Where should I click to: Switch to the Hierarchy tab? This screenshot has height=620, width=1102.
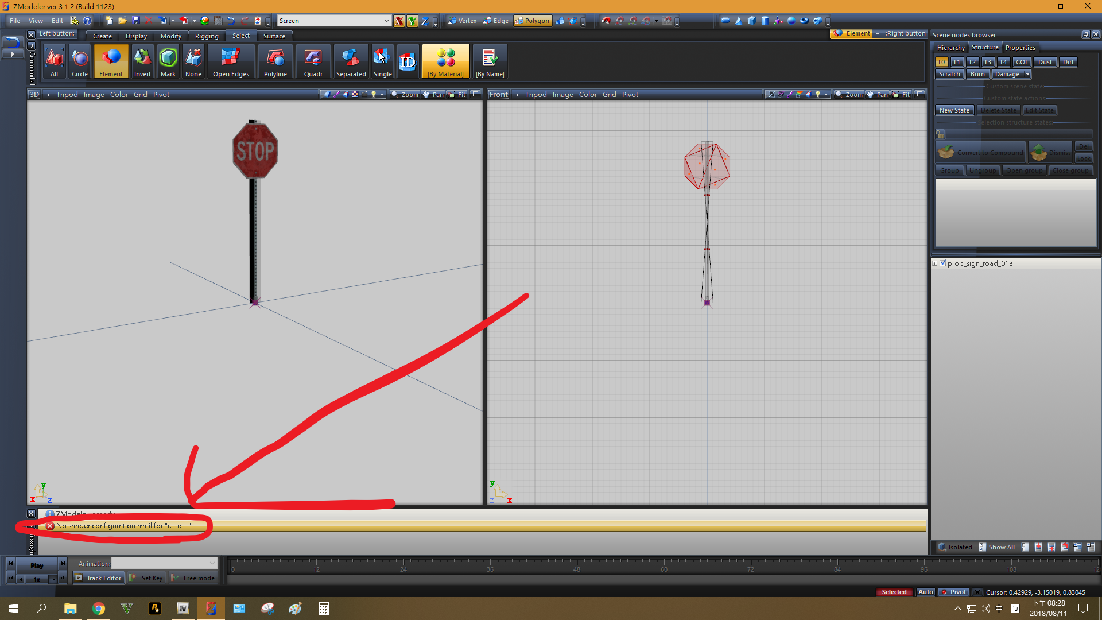coord(950,48)
